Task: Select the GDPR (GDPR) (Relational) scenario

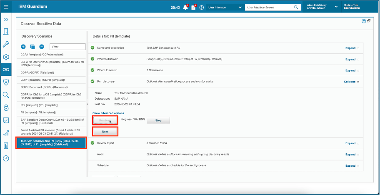Action: [51, 72]
